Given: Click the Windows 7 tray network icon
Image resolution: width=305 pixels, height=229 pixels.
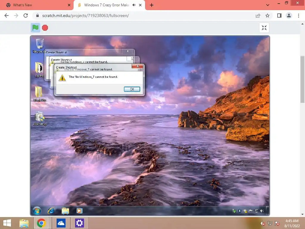Looking at the screenshot, I should coord(256,211).
